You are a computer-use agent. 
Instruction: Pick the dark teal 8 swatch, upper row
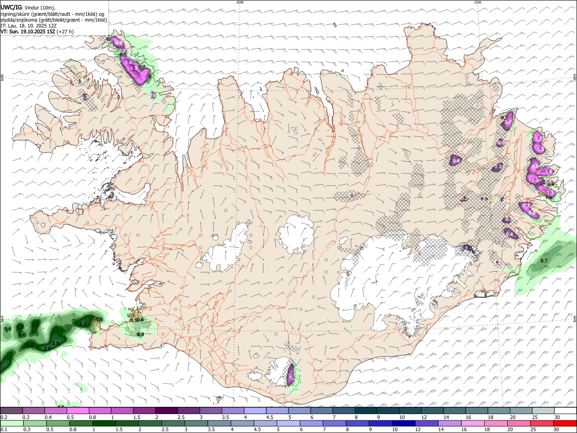point(366,410)
